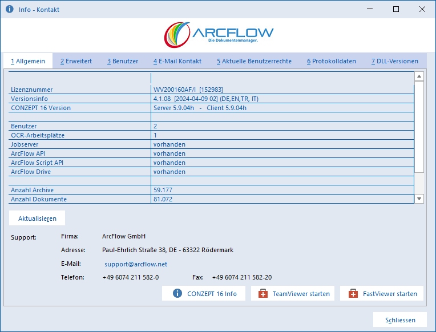Click the company name ArcFlow GmbH
436x332 pixels.
pos(124,236)
